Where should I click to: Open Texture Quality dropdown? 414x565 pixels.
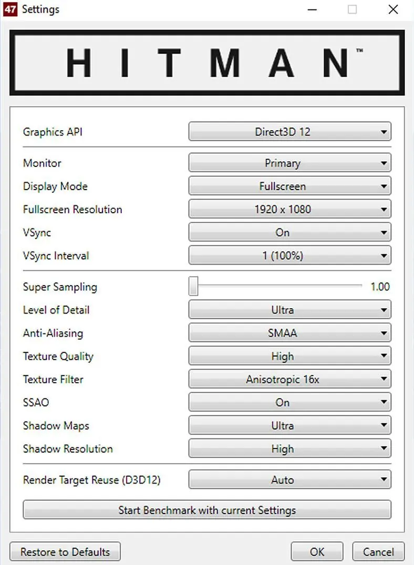point(289,356)
